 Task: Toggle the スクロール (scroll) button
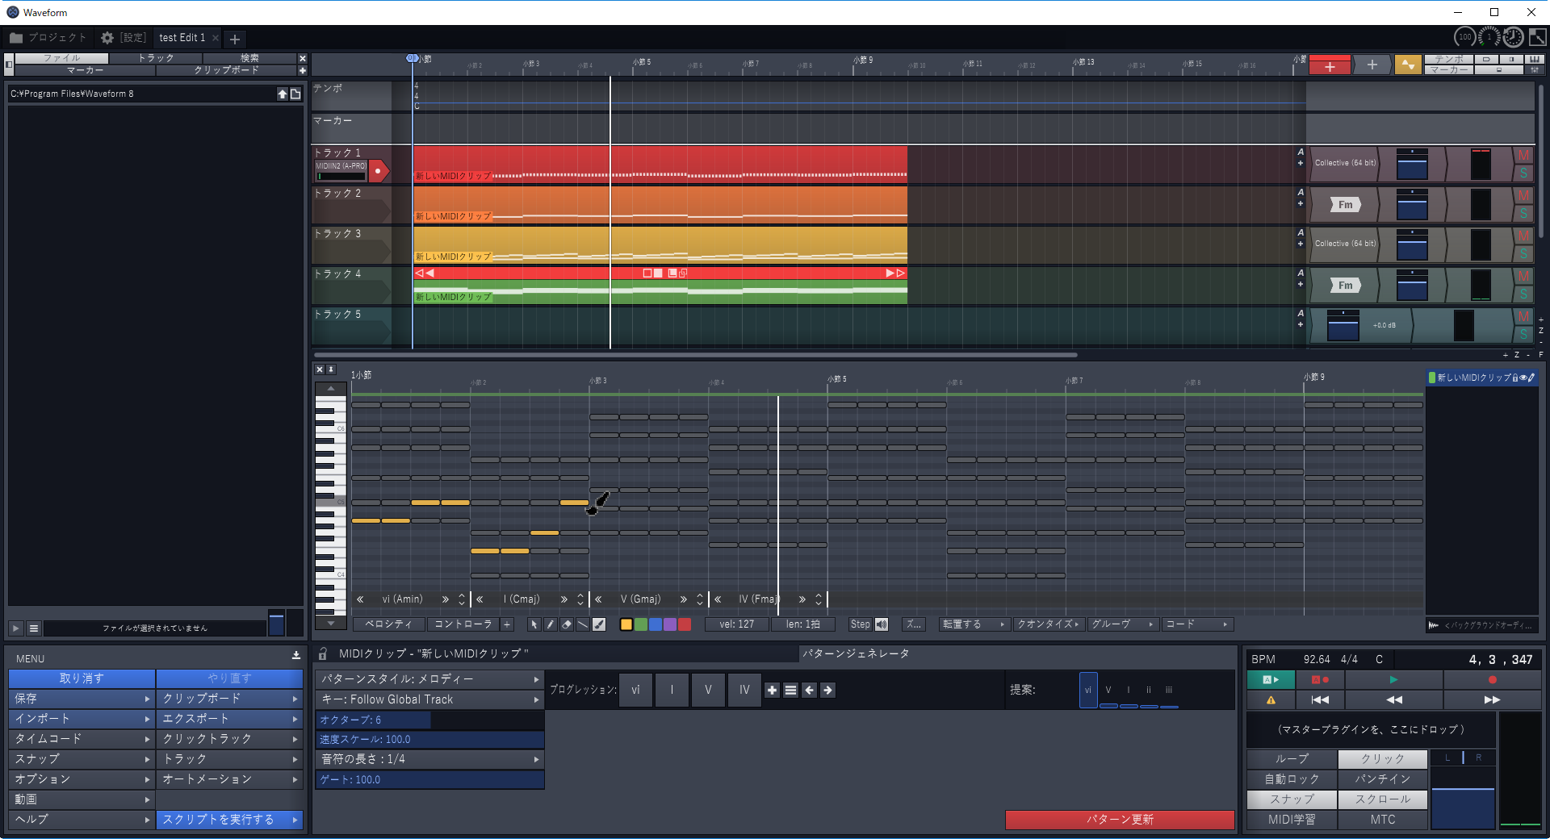tap(1382, 799)
